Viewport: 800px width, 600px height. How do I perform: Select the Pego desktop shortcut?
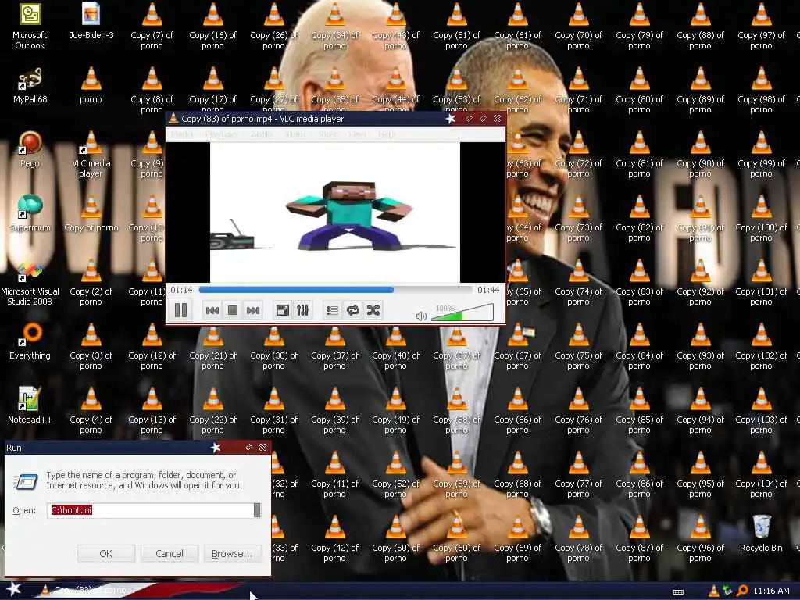click(30, 149)
